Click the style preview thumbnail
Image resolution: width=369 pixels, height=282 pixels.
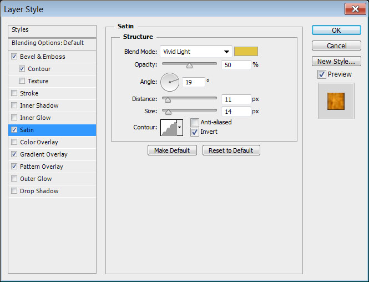point(336,100)
